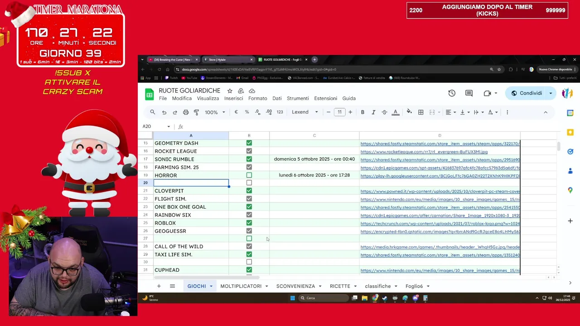Viewport: 580px width, 326px height.
Task: Open the Sheets home icon
Action: 149,94
